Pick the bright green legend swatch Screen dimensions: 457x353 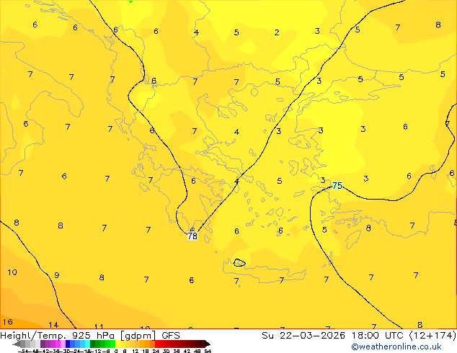tap(112, 344)
